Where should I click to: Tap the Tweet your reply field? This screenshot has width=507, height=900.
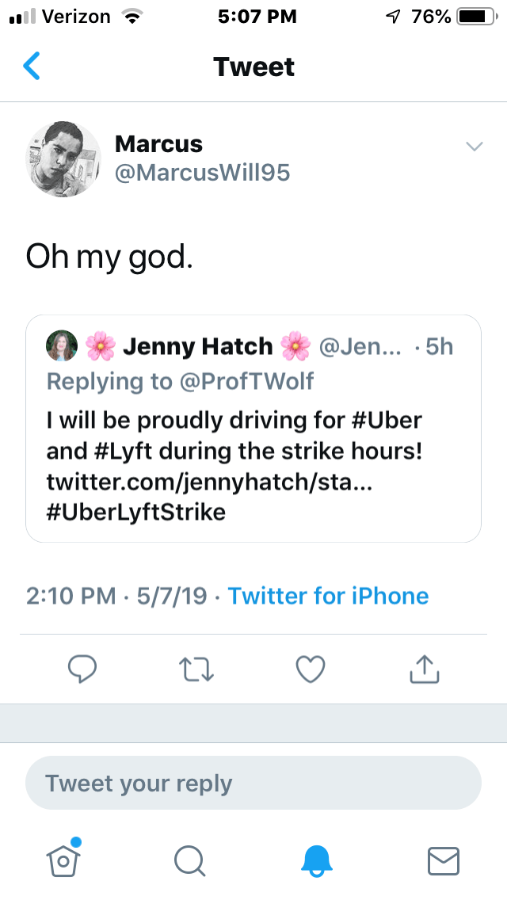pos(253,784)
